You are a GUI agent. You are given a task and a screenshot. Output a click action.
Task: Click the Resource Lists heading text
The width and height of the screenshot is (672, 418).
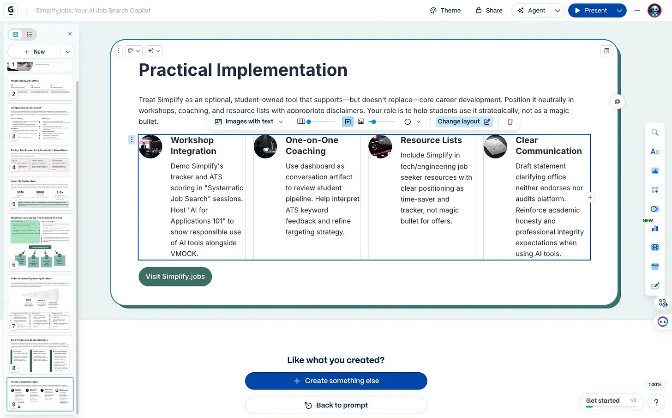[431, 140]
